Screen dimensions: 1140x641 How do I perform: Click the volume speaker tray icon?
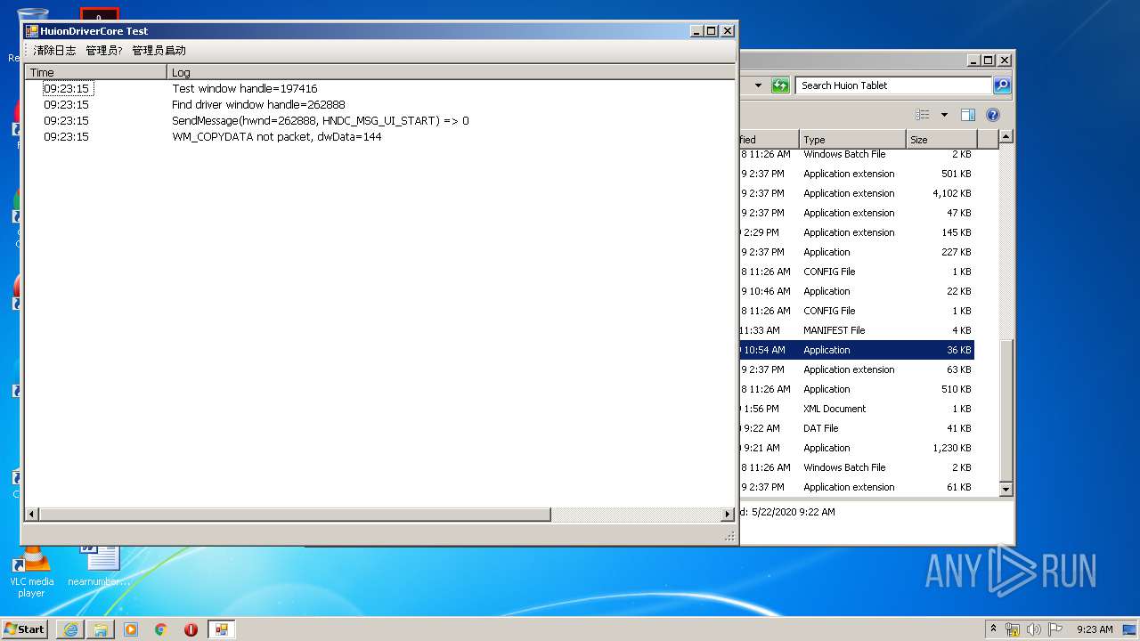(x=1034, y=629)
